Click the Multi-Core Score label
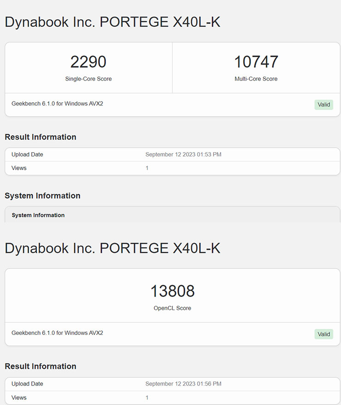The width and height of the screenshot is (341, 405). tap(257, 79)
